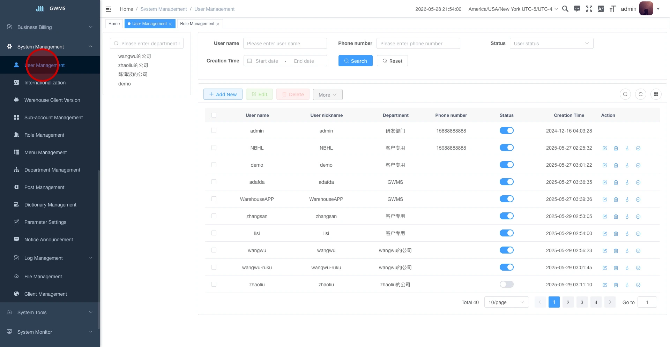The height and width of the screenshot is (347, 670).
Task: Collapse the sidebar with the hamburger icon
Action: pos(109,9)
